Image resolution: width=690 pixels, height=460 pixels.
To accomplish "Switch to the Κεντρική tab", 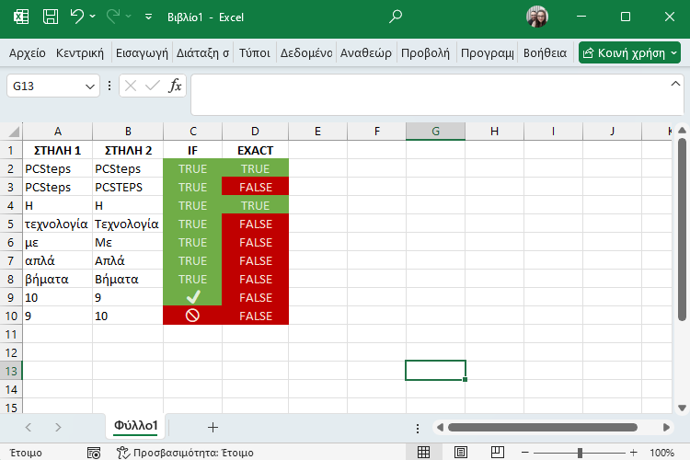I will (80, 53).
